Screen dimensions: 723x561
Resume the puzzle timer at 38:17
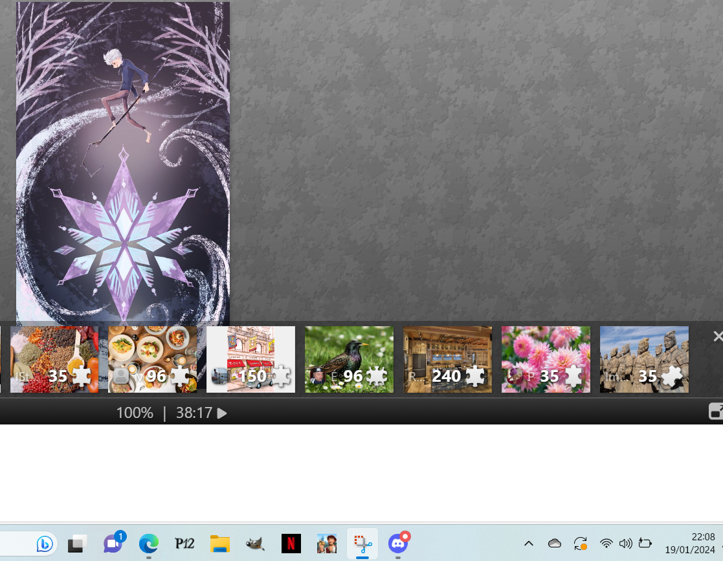[x=222, y=413]
